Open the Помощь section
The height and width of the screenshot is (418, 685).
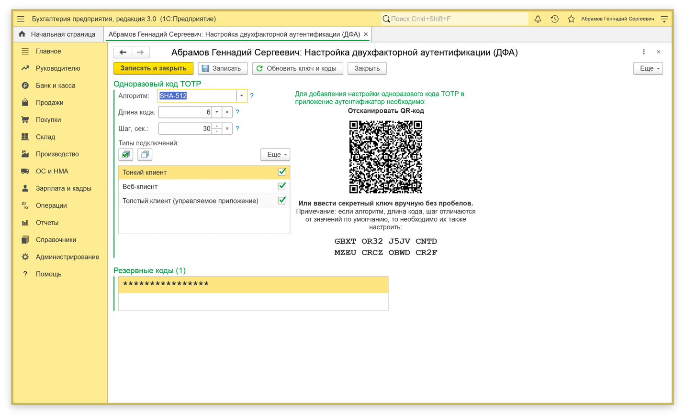tap(49, 274)
